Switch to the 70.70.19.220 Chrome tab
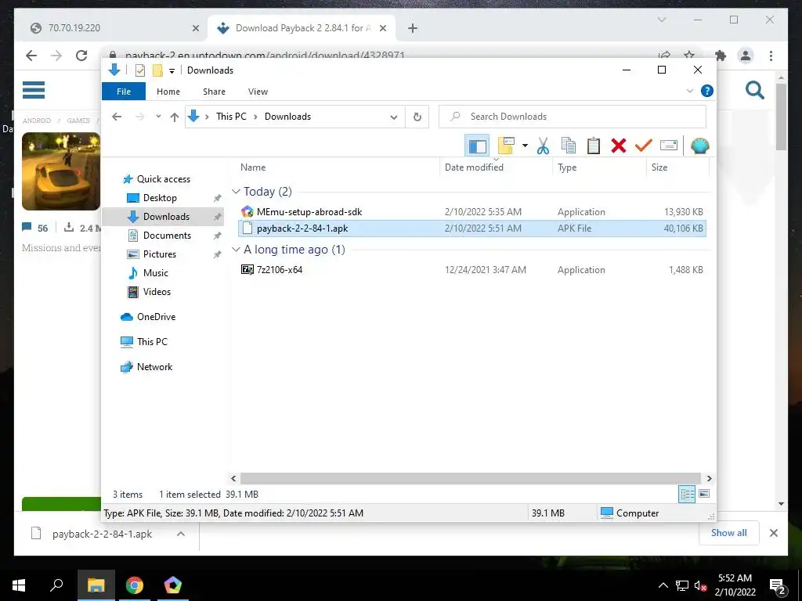 coord(115,28)
